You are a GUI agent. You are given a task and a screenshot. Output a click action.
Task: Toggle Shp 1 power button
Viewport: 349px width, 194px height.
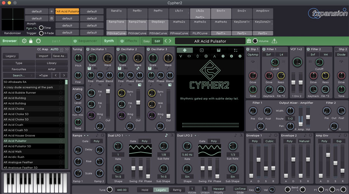[x=248, y=49]
